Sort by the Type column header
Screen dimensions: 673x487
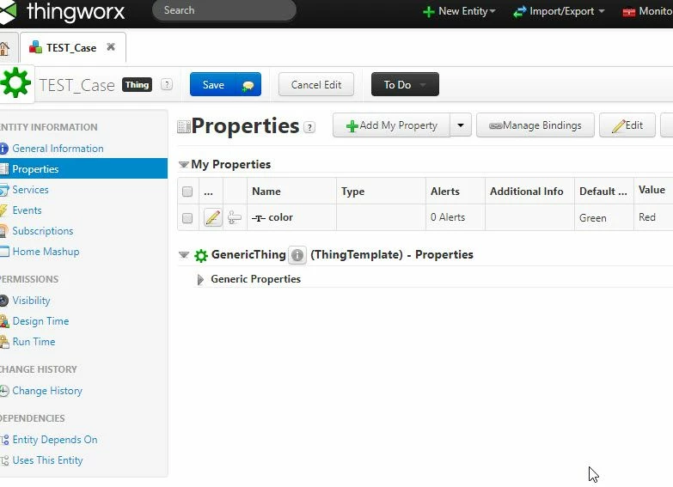(x=381, y=192)
